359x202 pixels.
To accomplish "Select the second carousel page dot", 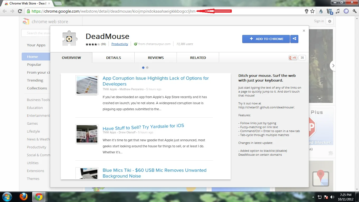I will [x=147, y=68].
